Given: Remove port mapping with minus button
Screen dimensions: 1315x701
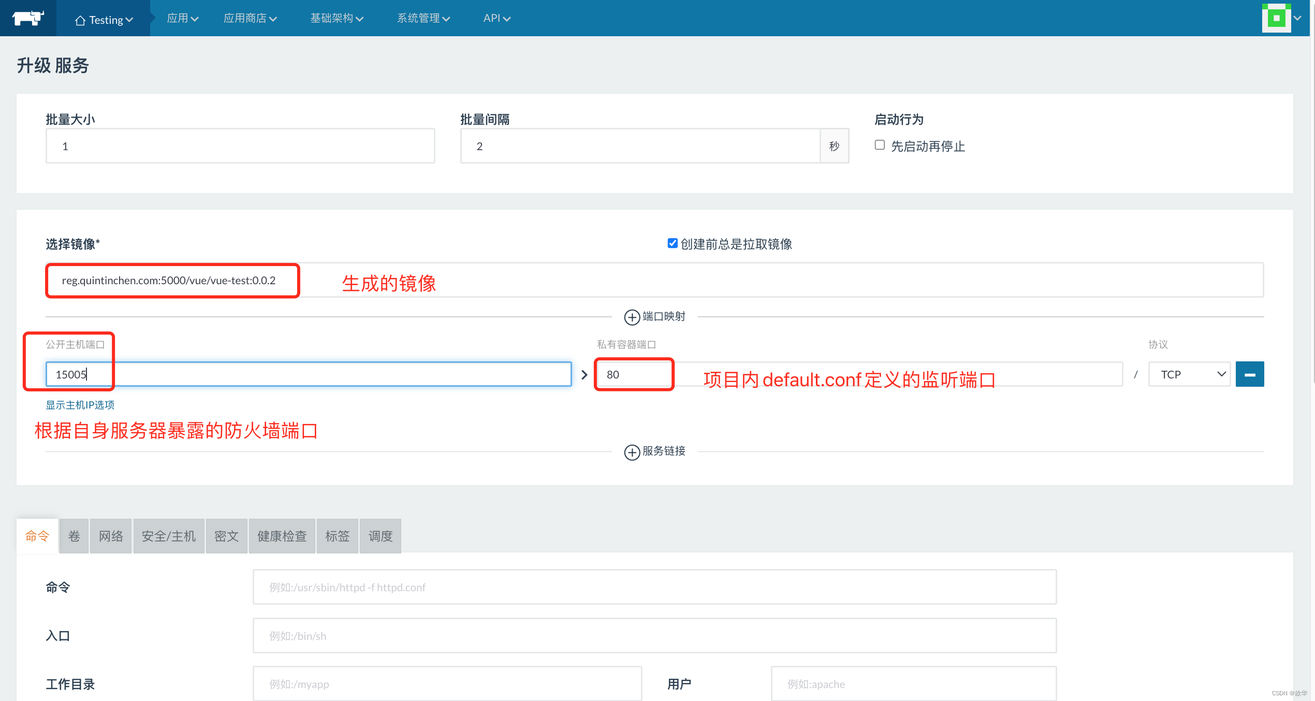Looking at the screenshot, I should click(x=1250, y=374).
